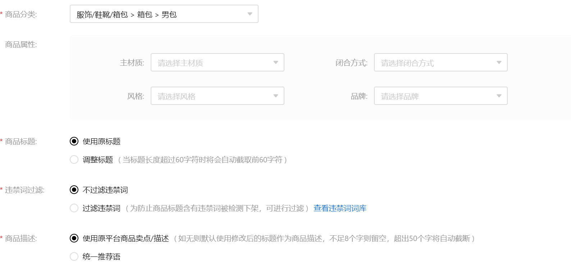Click the 风格 dropdown arrow icon
571x273 pixels.
point(275,96)
